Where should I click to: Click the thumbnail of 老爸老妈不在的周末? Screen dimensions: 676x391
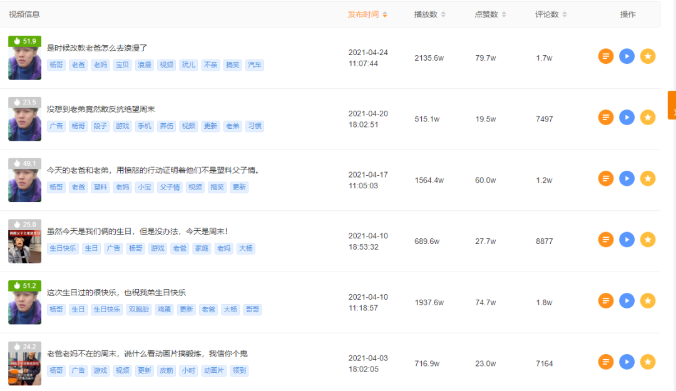(x=24, y=363)
